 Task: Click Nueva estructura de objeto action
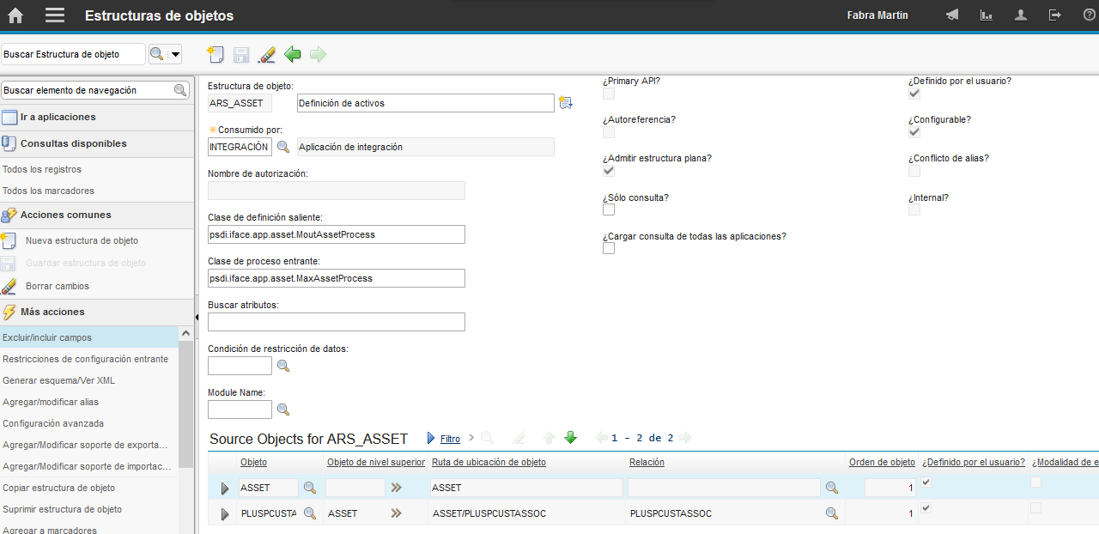click(82, 240)
